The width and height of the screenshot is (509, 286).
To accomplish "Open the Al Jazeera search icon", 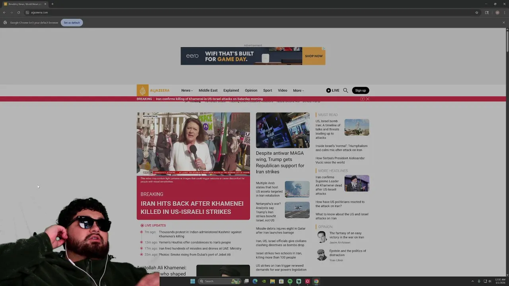I will pos(346,91).
